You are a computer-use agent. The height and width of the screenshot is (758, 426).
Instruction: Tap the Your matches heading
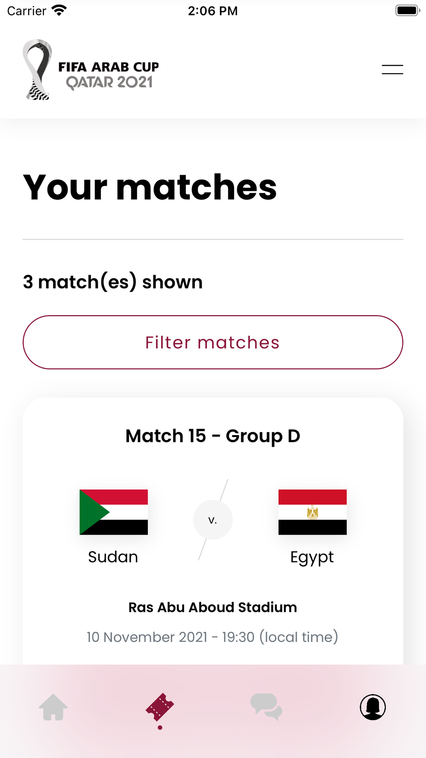pos(150,187)
